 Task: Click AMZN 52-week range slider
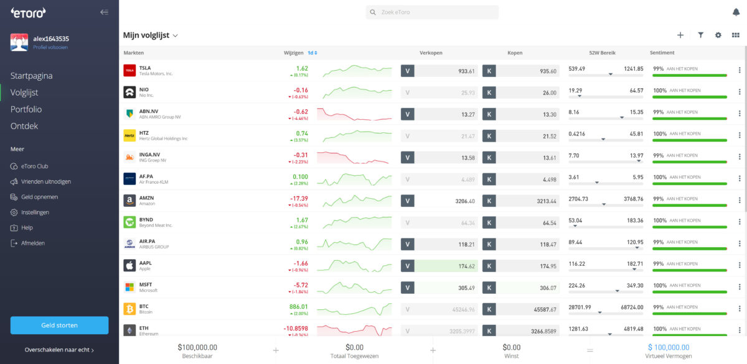606,205
